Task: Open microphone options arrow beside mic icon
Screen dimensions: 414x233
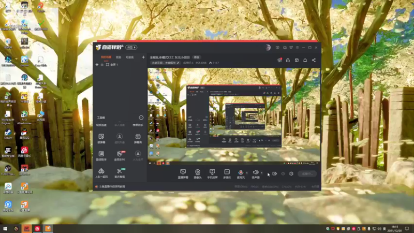Action: pyautogui.click(x=247, y=173)
